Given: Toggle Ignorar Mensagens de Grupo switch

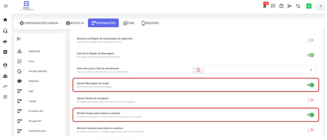Looking at the screenshot, I should click(310, 85).
